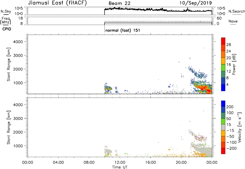Click the 'CPID' label
The width and height of the screenshot is (245, 169).
(x=7, y=29)
